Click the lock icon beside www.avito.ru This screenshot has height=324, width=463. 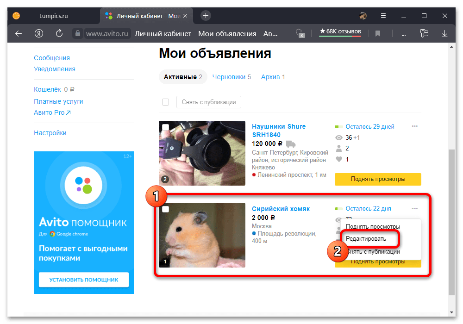pos(78,33)
